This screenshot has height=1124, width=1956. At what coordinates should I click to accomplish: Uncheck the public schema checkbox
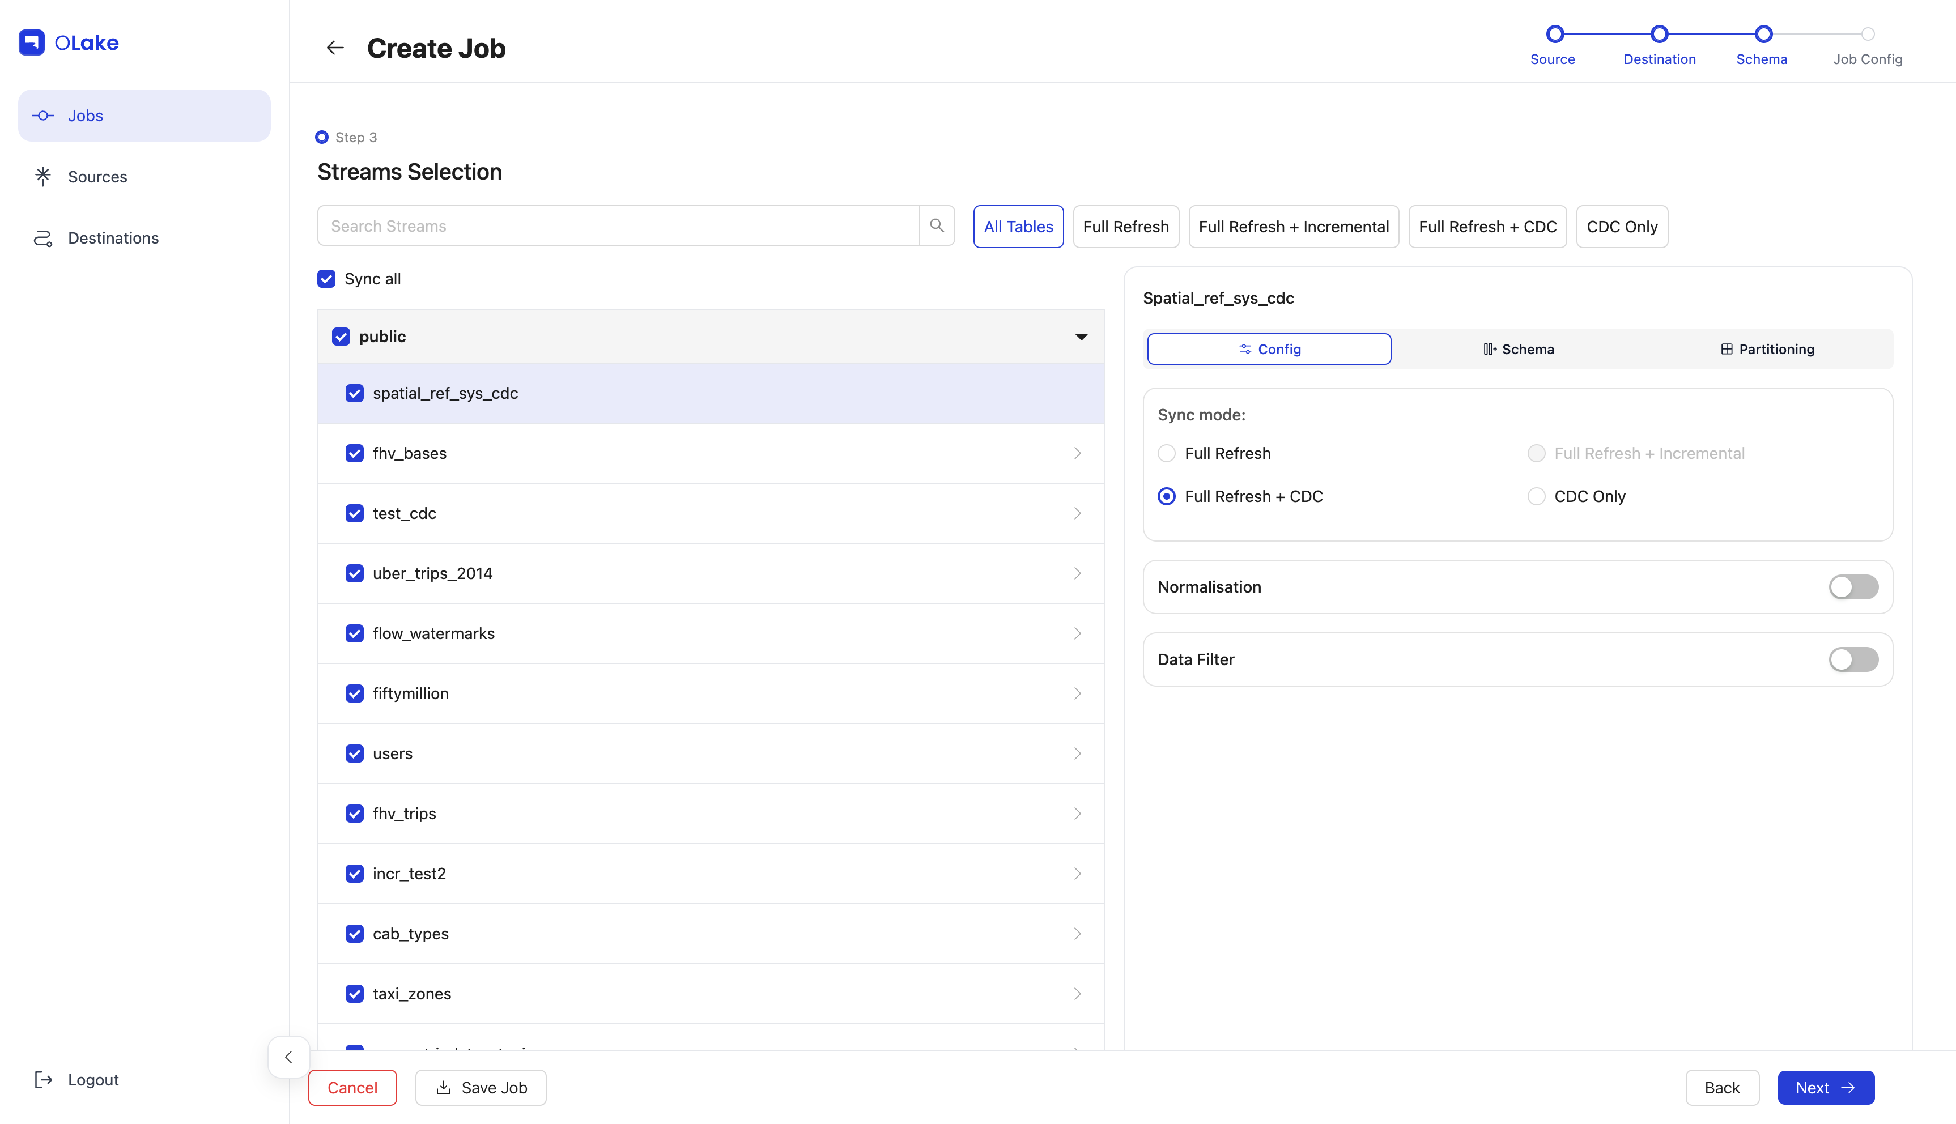coord(341,337)
